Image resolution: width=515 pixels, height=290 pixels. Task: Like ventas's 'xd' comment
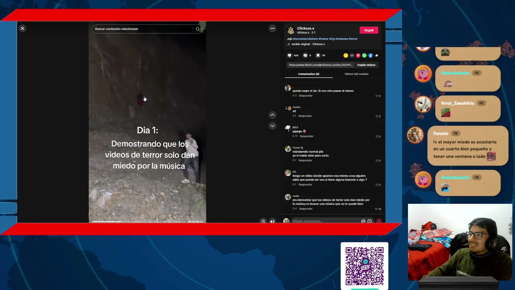pos(377,116)
